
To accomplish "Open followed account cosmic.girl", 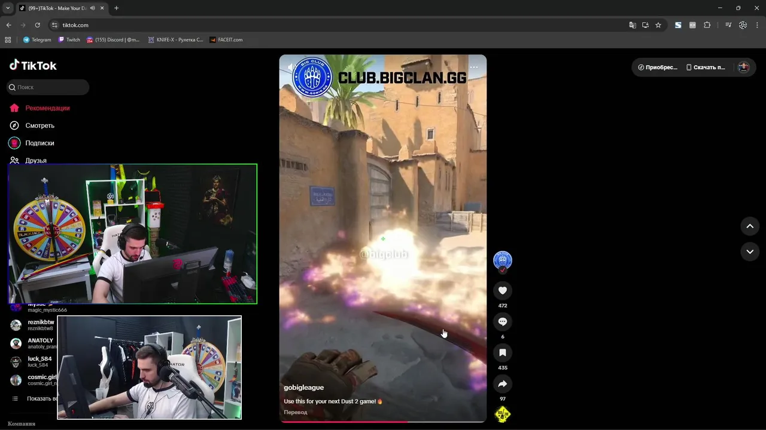I will [x=33, y=380].
